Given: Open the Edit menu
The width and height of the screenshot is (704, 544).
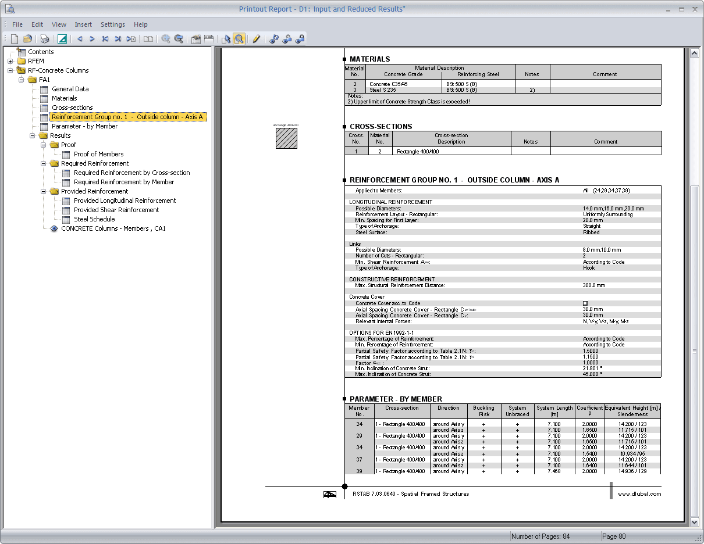Looking at the screenshot, I should pyautogui.click(x=37, y=24).
